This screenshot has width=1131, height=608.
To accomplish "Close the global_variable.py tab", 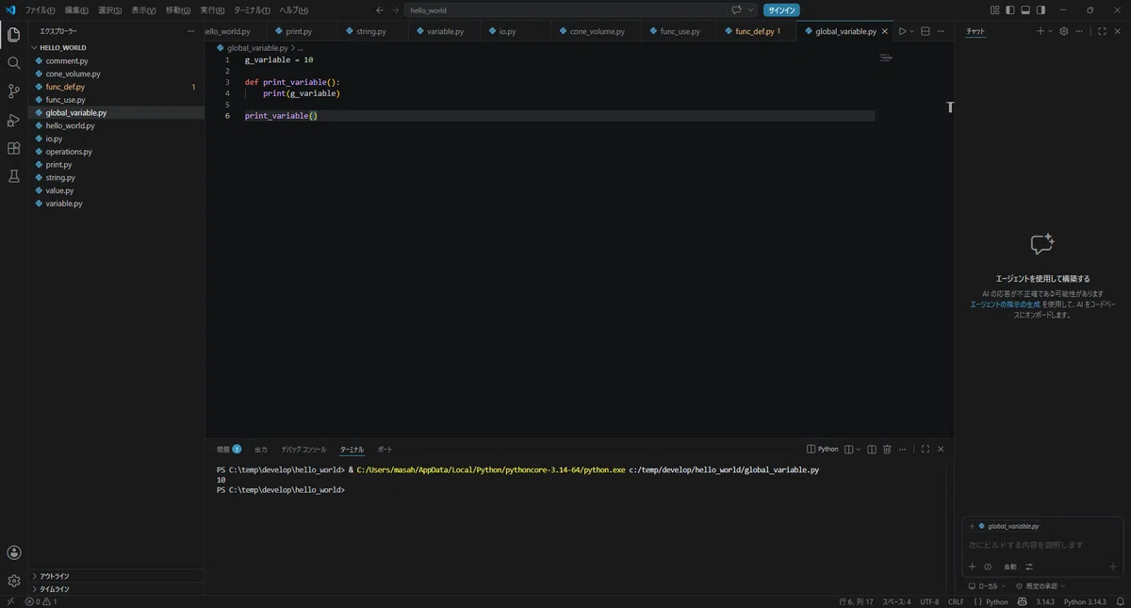I will pyautogui.click(x=884, y=31).
